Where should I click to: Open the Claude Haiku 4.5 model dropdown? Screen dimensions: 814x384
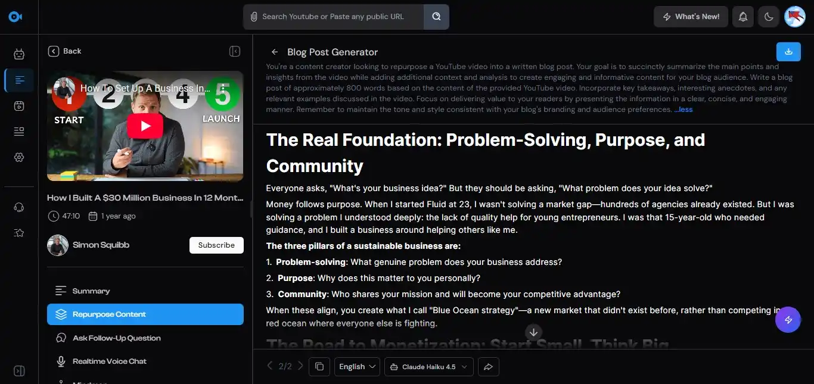429,367
